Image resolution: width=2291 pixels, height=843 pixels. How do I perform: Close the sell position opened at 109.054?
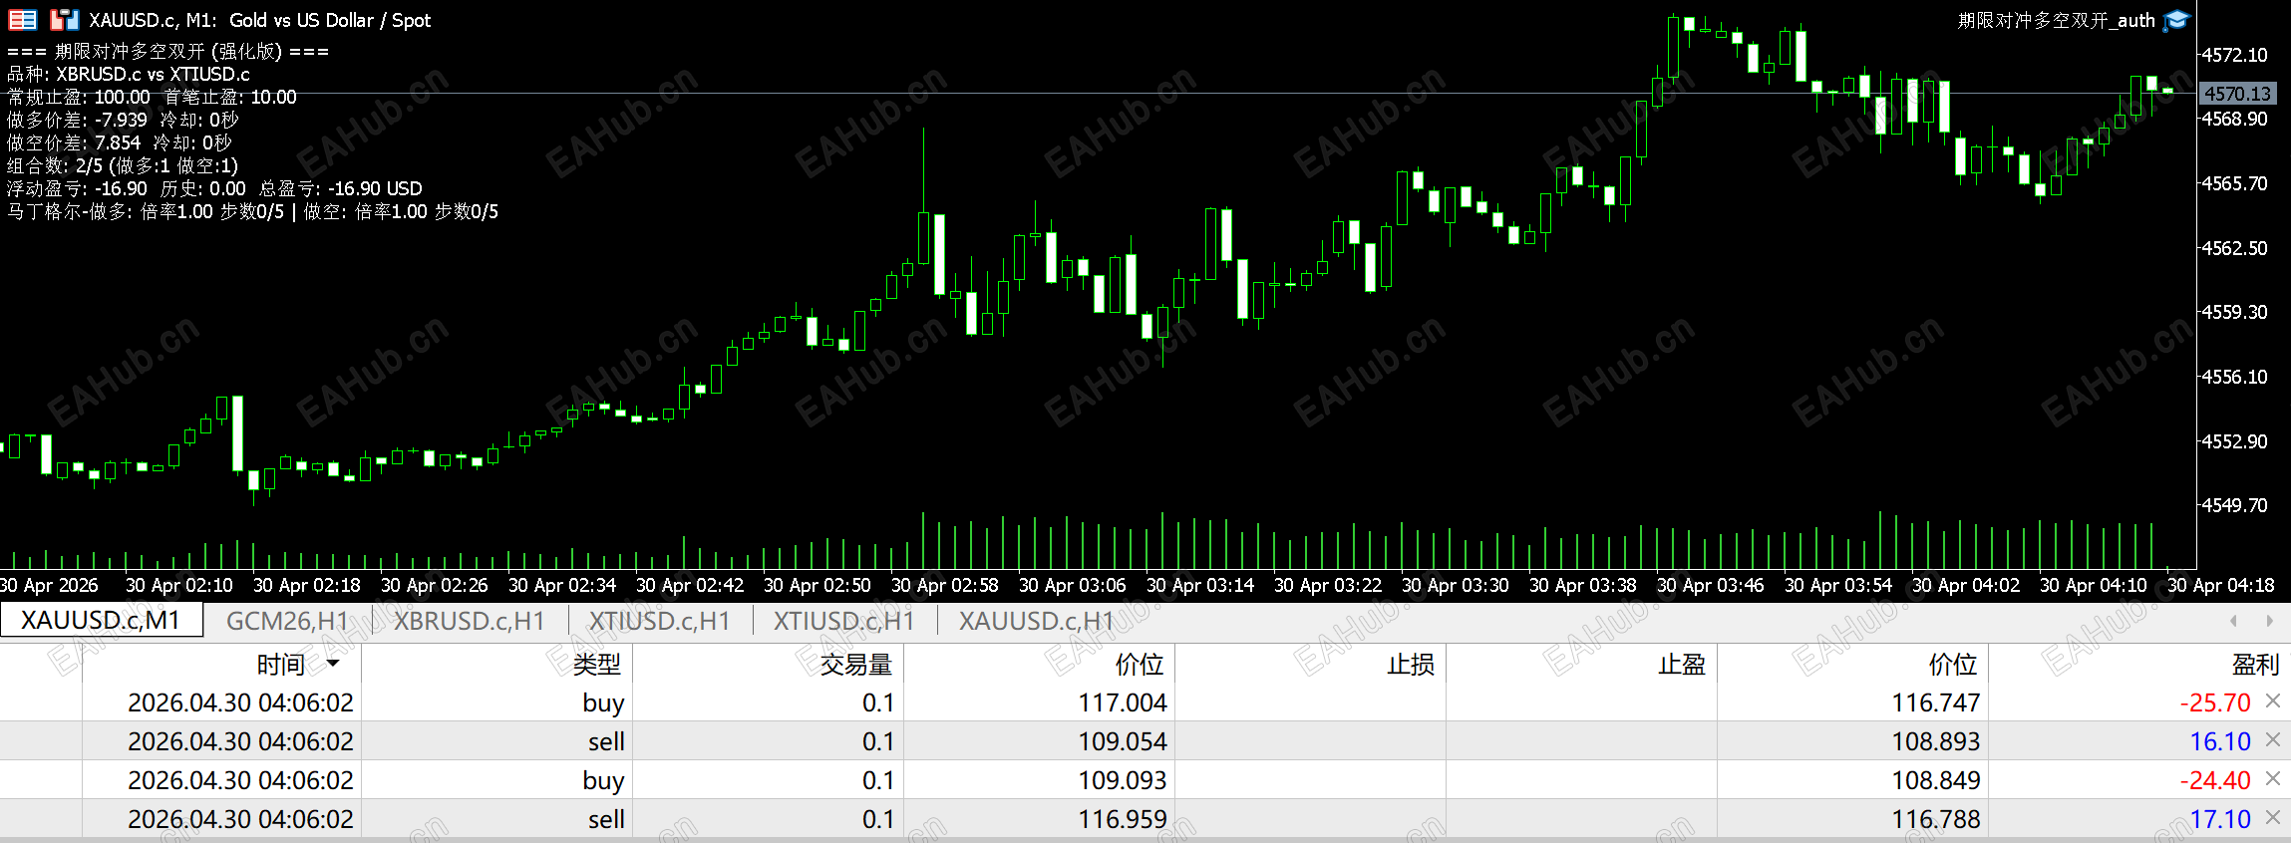pyautogui.click(x=2273, y=740)
